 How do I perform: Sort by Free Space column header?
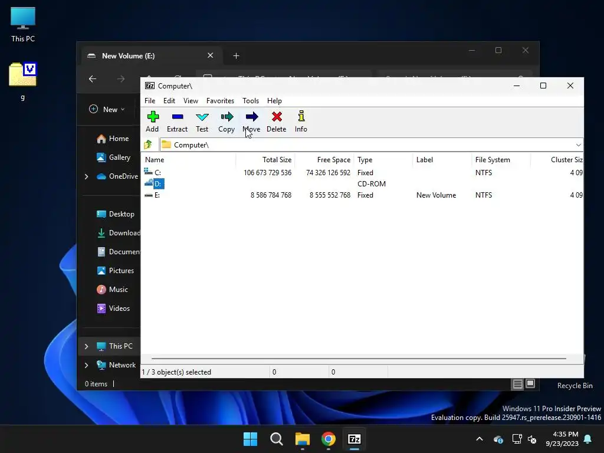pyautogui.click(x=324, y=159)
